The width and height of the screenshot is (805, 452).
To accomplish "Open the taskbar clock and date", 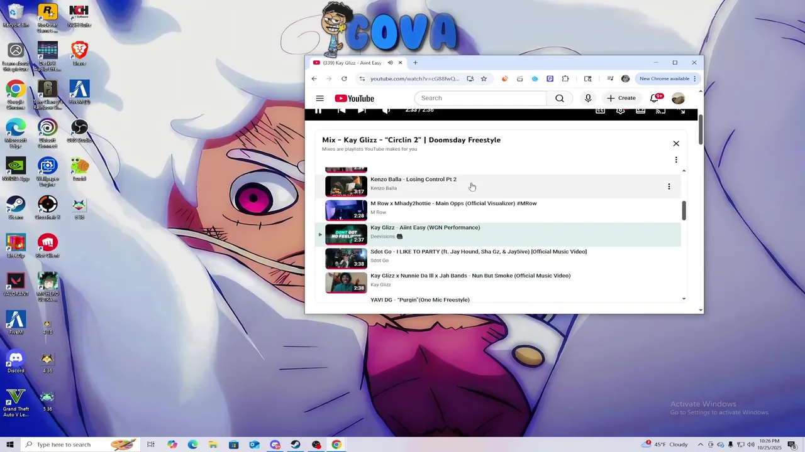I will coord(770,444).
